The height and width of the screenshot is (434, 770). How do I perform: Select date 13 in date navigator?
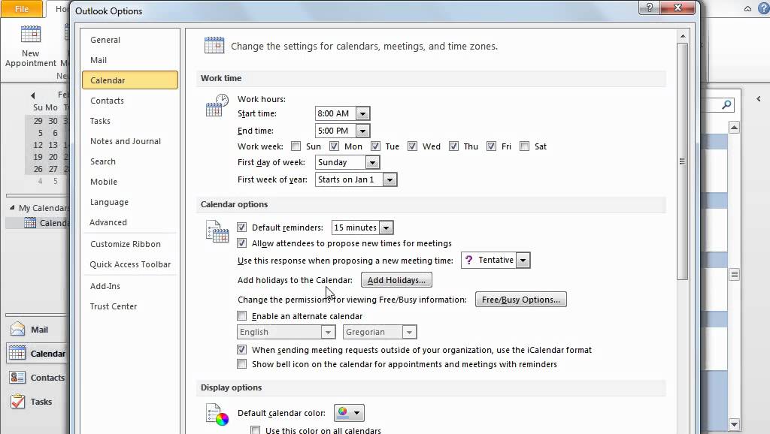(x=53, y=145)
